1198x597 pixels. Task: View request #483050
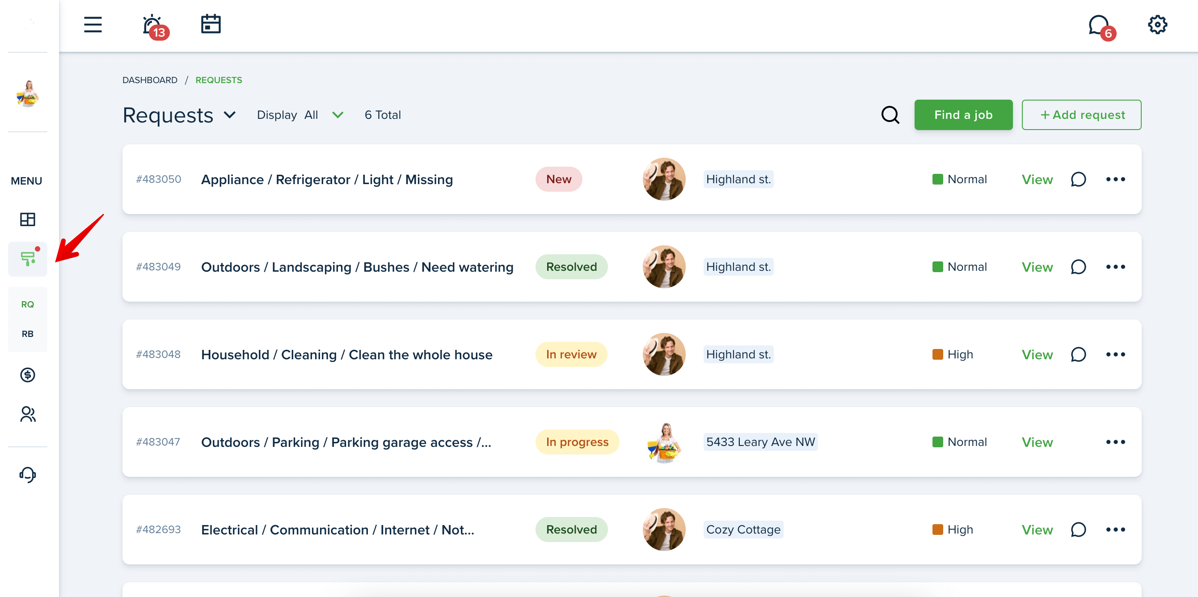[1037, 180]
